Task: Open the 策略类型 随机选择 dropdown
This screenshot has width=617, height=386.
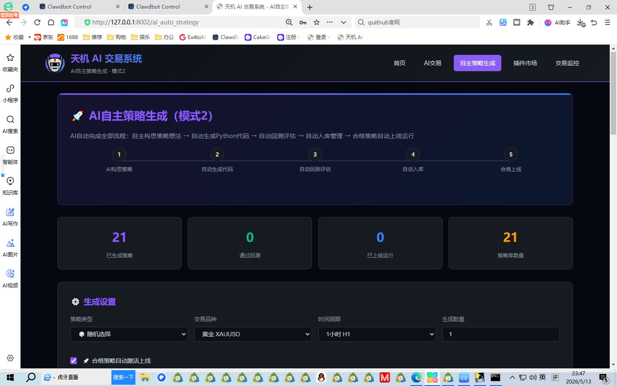Action: click(x=129, y=334)
